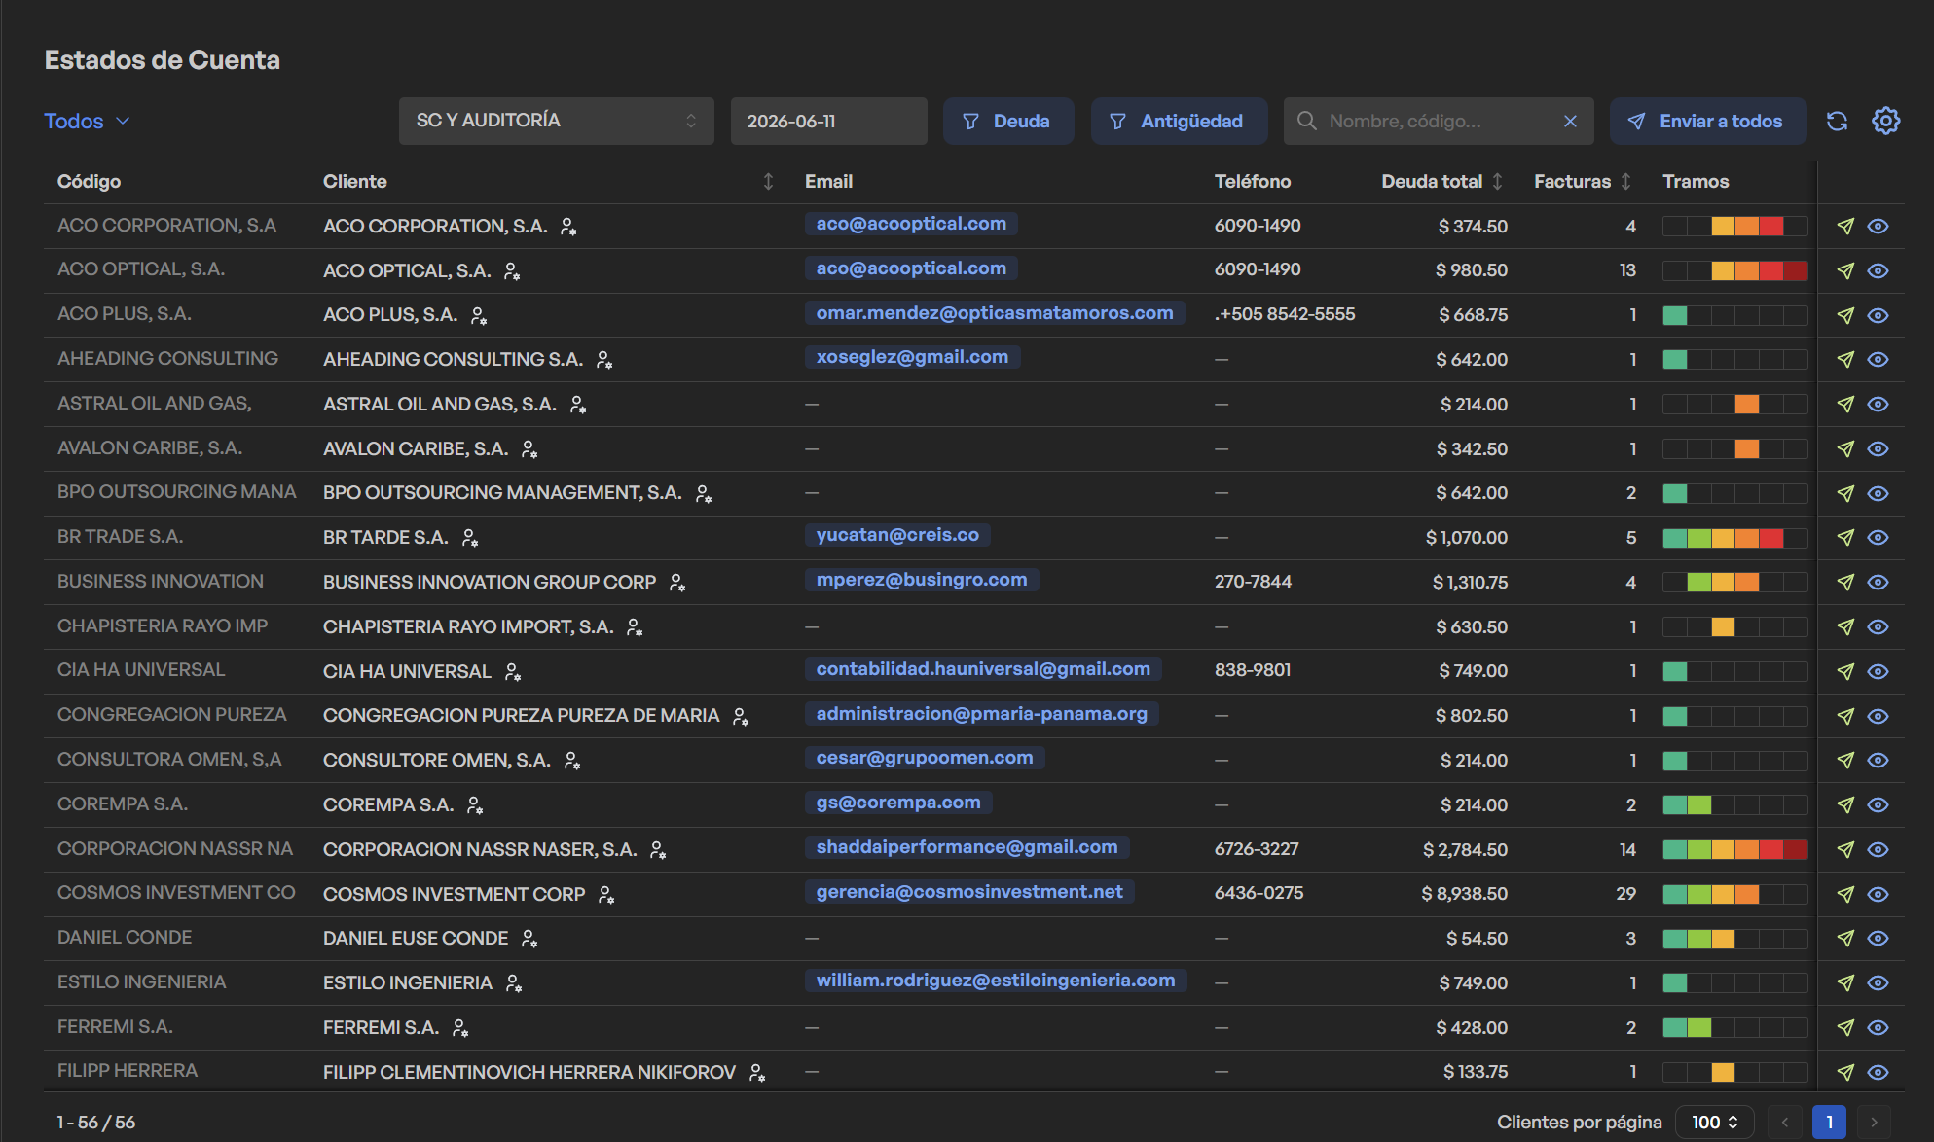View statement via eye icon for ASTRAL OIL AND GAS
Viewport: 1934px width, 1142px height.
pos(1879,404)
